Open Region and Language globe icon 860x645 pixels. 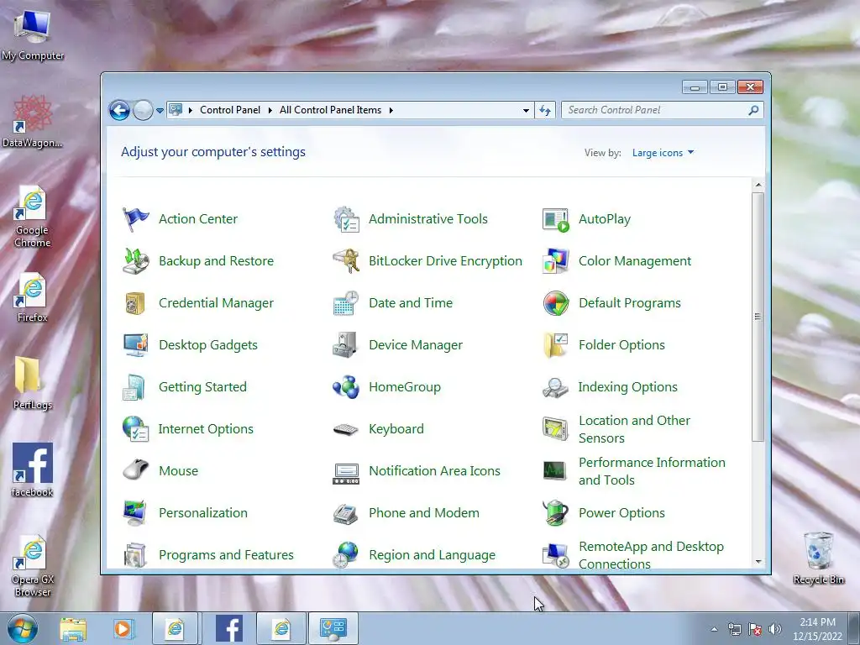coord(346,554)
